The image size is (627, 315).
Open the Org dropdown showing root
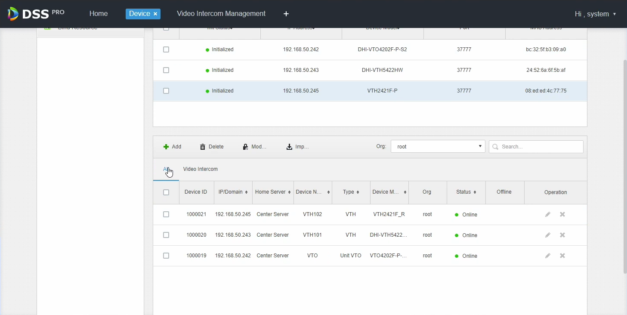pos(438,147)
